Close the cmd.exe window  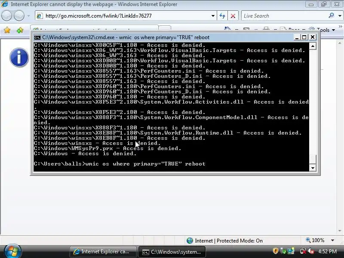point(313,37)
